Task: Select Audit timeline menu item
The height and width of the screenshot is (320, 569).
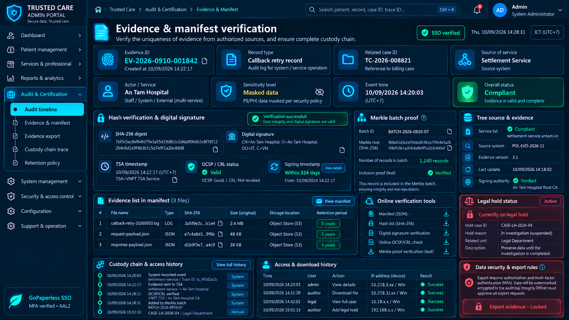Action: click(47, 110)
